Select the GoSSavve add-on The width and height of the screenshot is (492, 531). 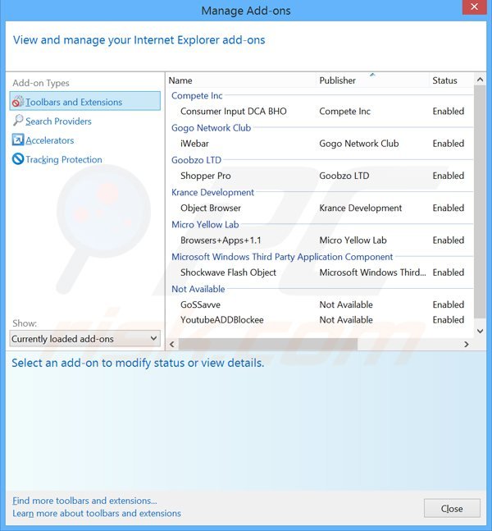point(200,304)
